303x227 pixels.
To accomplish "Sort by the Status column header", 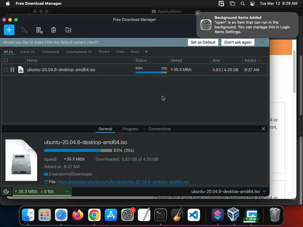I will pyautogui.click(x=151, y=60).
